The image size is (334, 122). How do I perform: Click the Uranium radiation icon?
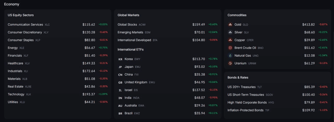230,63
